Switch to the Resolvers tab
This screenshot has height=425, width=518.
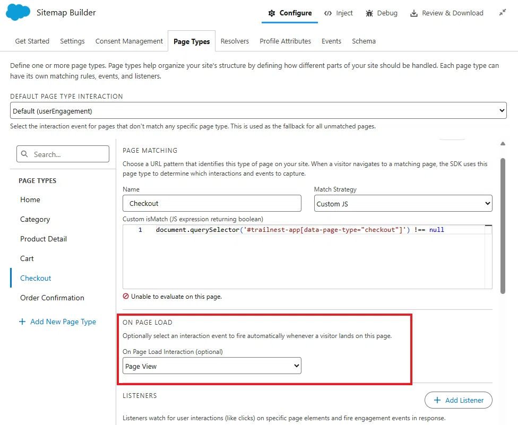[x=235, y=41]
